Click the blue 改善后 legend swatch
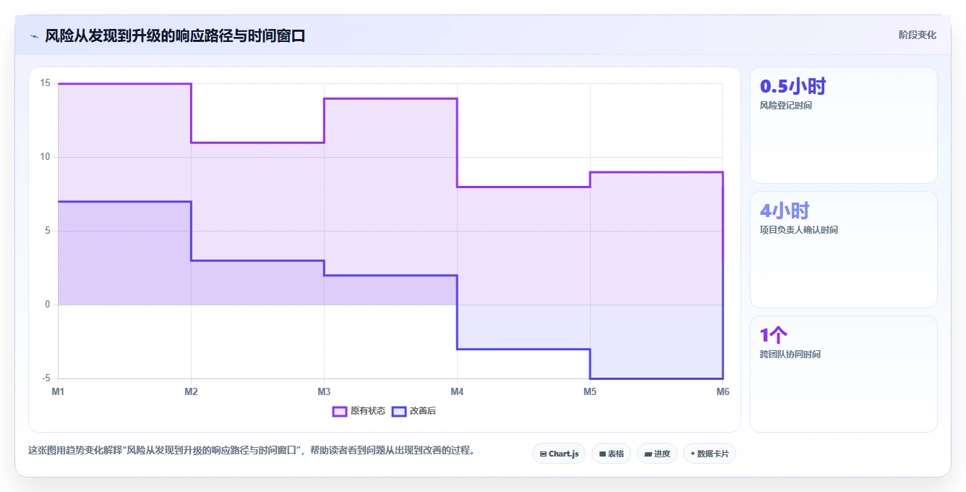This screenshot has height=492, width=966. coord(398,411)
